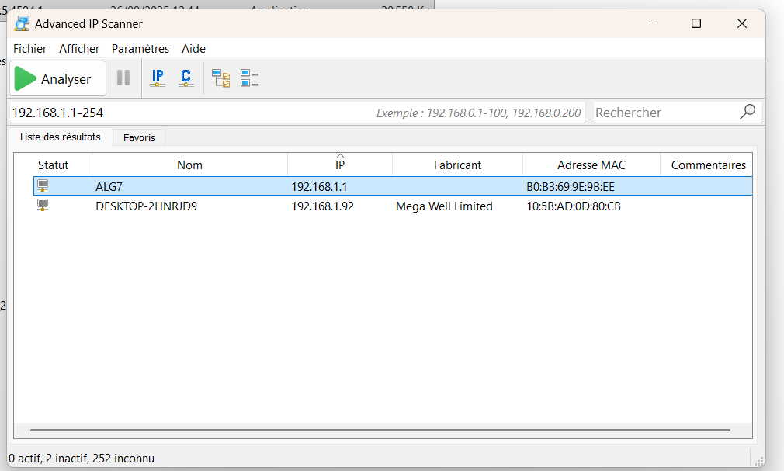The height and width of the screenshot is (471, 784).
Task: Click the expand all tree icon
Action: (221, 78)
